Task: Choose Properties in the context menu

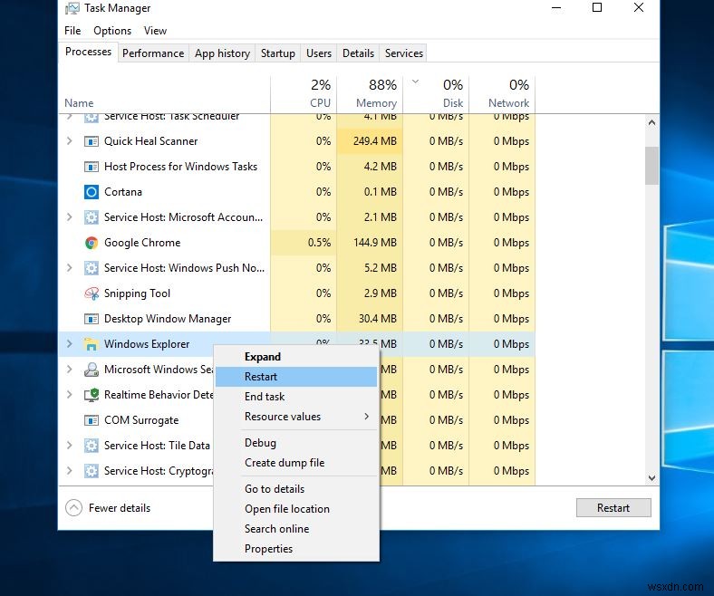Action: pyautogui.click(x=296, y=549)
